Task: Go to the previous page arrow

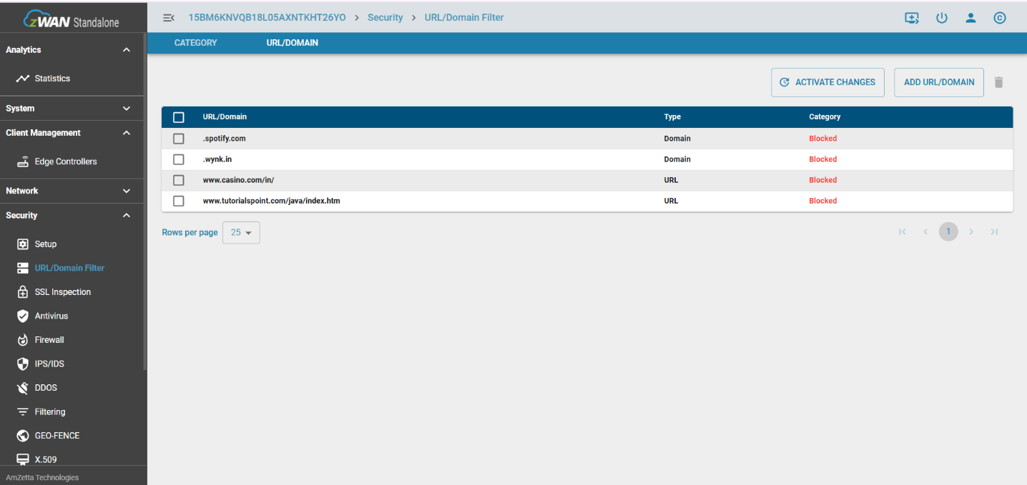Action: 925,232
